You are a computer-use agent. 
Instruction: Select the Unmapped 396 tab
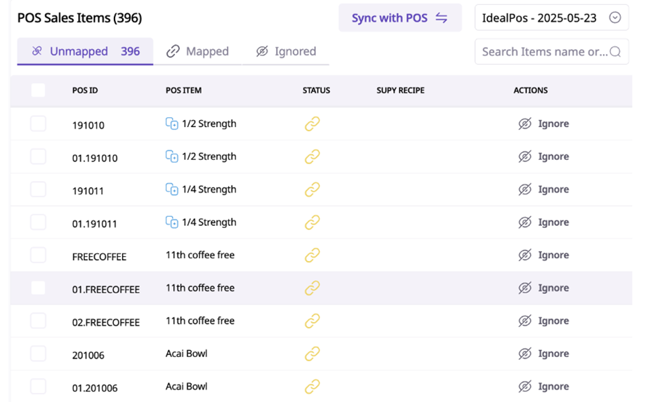pyautogui.click(x=85, y=52)
